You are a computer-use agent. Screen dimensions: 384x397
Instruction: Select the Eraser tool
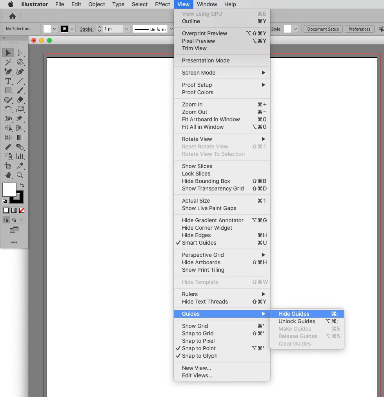[x=20, y=100]
